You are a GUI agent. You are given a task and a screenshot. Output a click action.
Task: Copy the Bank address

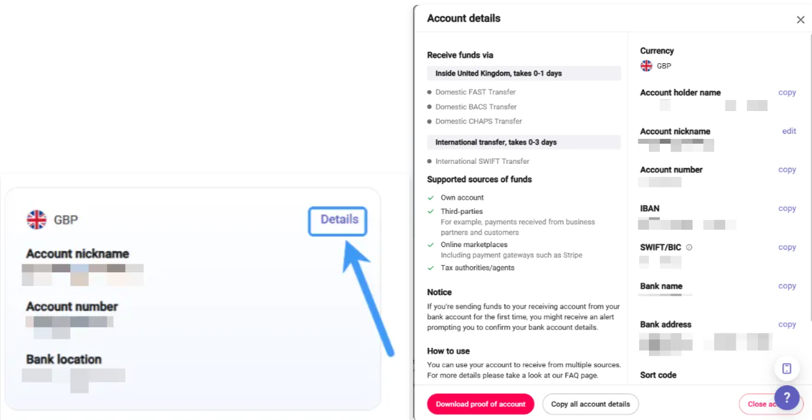click(x=787, y=324)
